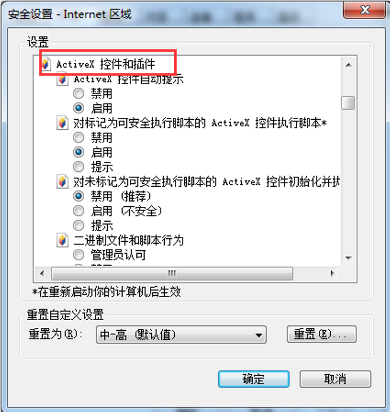Open the 重置为 中-高 (默认值) dropdown
The image size is (390, 412).
click(181, 335)
